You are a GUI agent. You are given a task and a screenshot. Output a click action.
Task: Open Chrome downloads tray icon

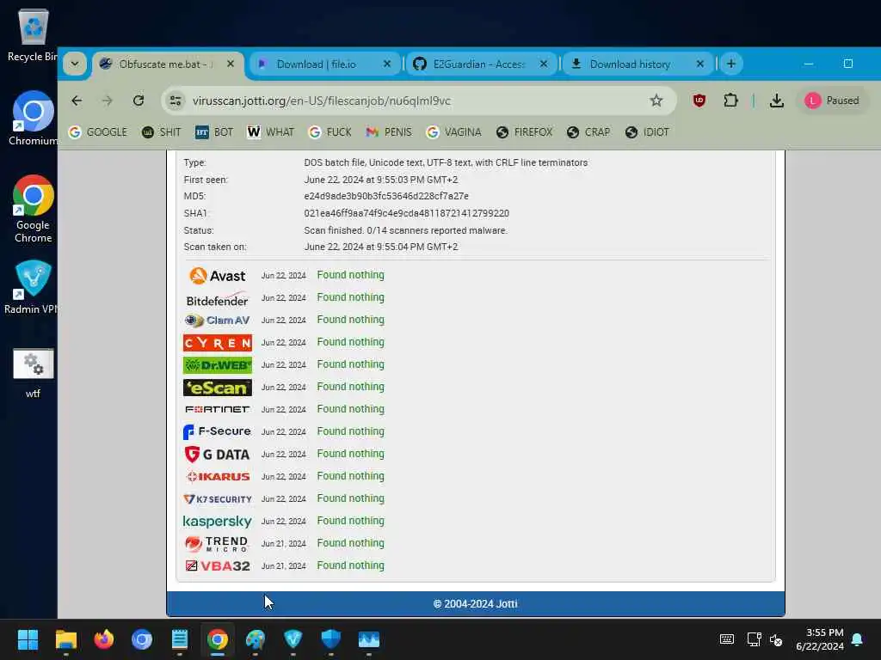point(777,101)
